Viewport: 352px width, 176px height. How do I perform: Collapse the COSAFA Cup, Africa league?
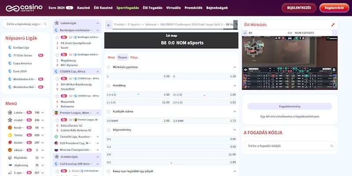[x=98, y=72]
